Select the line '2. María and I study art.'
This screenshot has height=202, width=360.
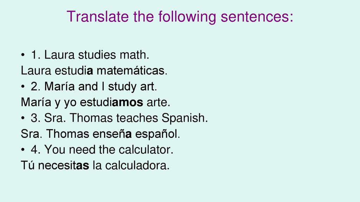(x=94, y=87)
